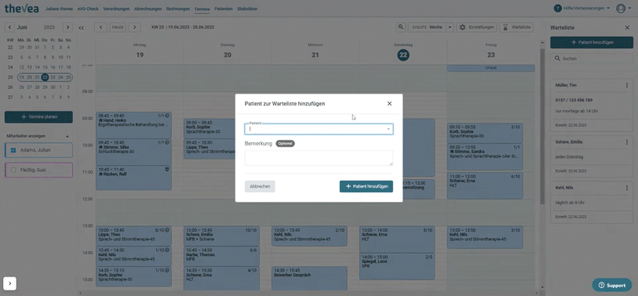Open the Spiegel, Leon appointment

pos(397,266)
